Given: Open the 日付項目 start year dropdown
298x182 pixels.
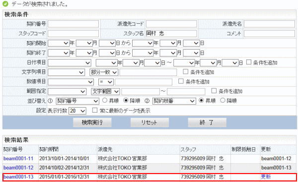Looking at the screenshot, I should 106,63.
